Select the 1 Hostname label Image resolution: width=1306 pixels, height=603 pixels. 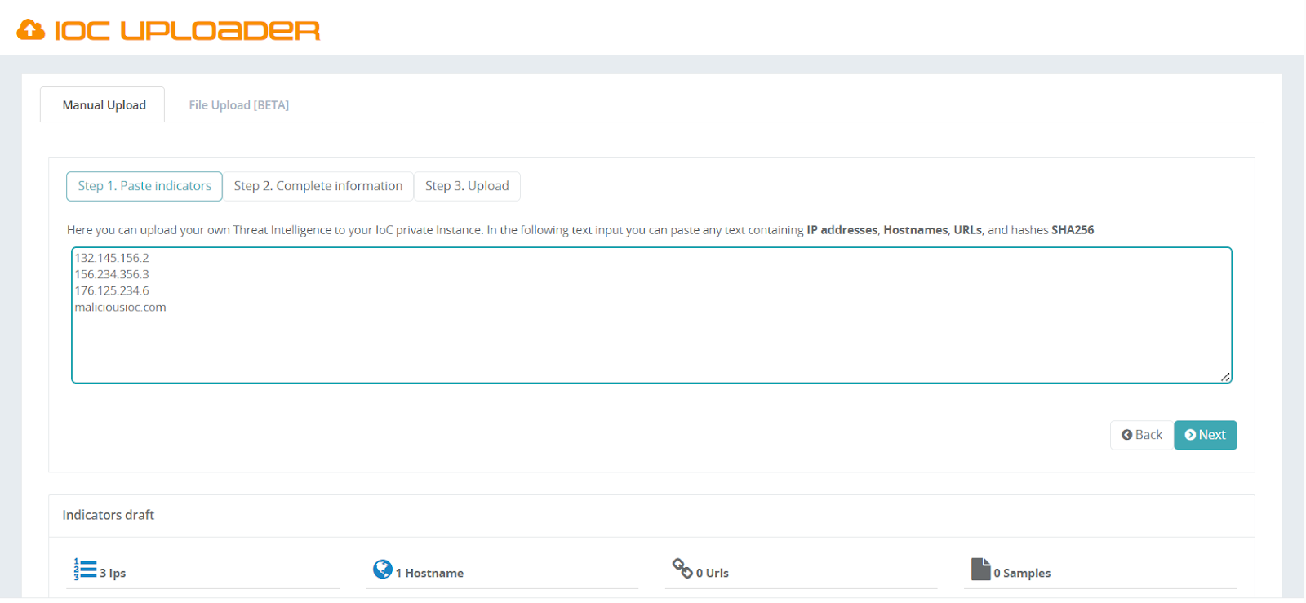pyautogui.click(x=429, y=574)
